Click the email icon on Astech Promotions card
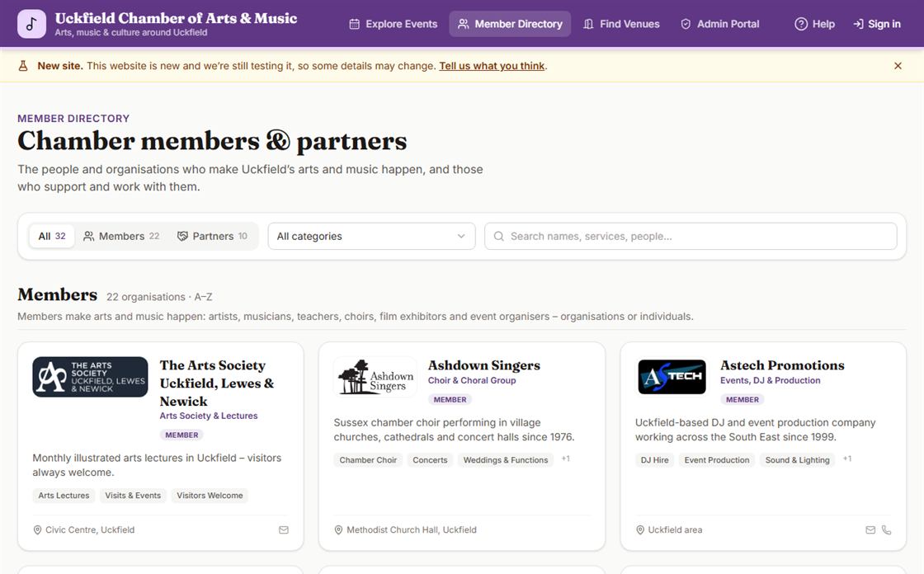Image resolution: width=924 pixels, height=574 pixels. pyautogui.click(x=870, y=529)
